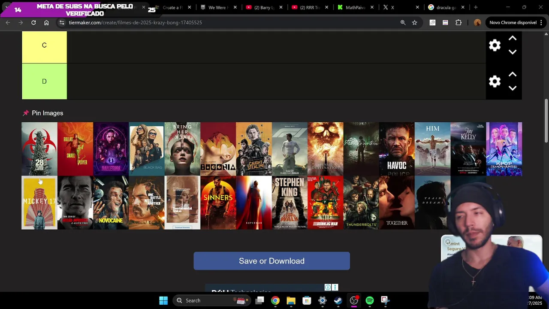Open a new browser tab

click(476, 7)
